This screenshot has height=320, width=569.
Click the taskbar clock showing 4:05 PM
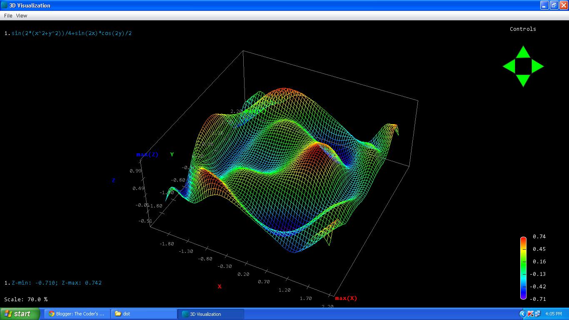[x=553, y=314]
